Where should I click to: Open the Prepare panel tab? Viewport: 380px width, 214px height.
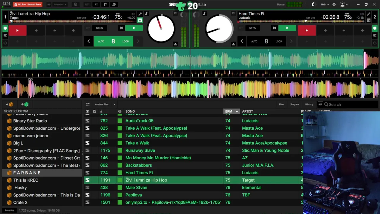(294, 104)
